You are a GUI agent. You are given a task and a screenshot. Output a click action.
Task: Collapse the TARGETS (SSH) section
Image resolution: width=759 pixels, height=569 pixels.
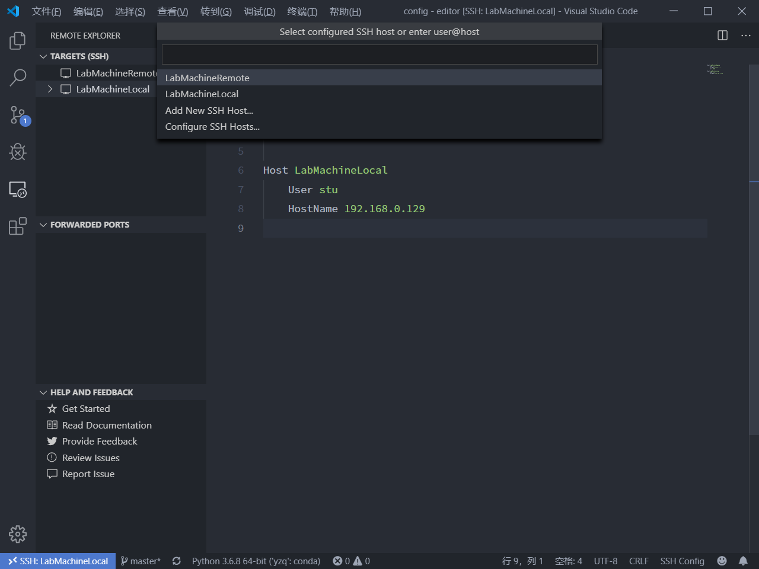click(x=43, y=56)
